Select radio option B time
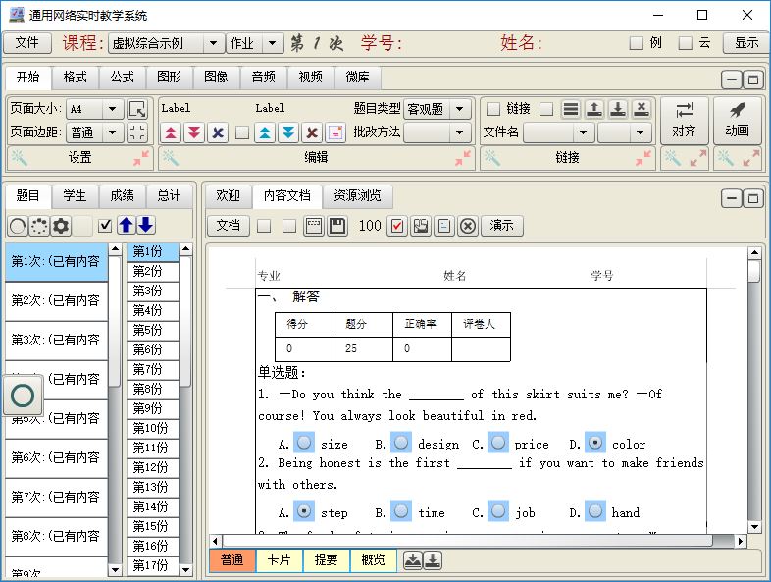This screenshot has width=771, height=582. click(401, 511)
